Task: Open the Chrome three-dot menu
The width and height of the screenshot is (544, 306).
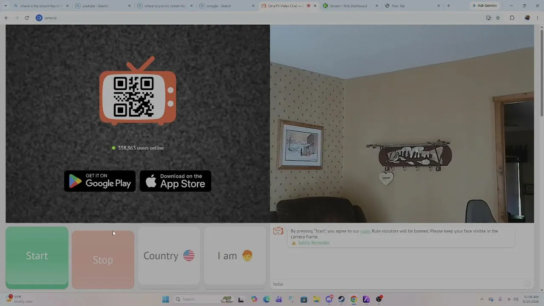Action: coord(538,18)
